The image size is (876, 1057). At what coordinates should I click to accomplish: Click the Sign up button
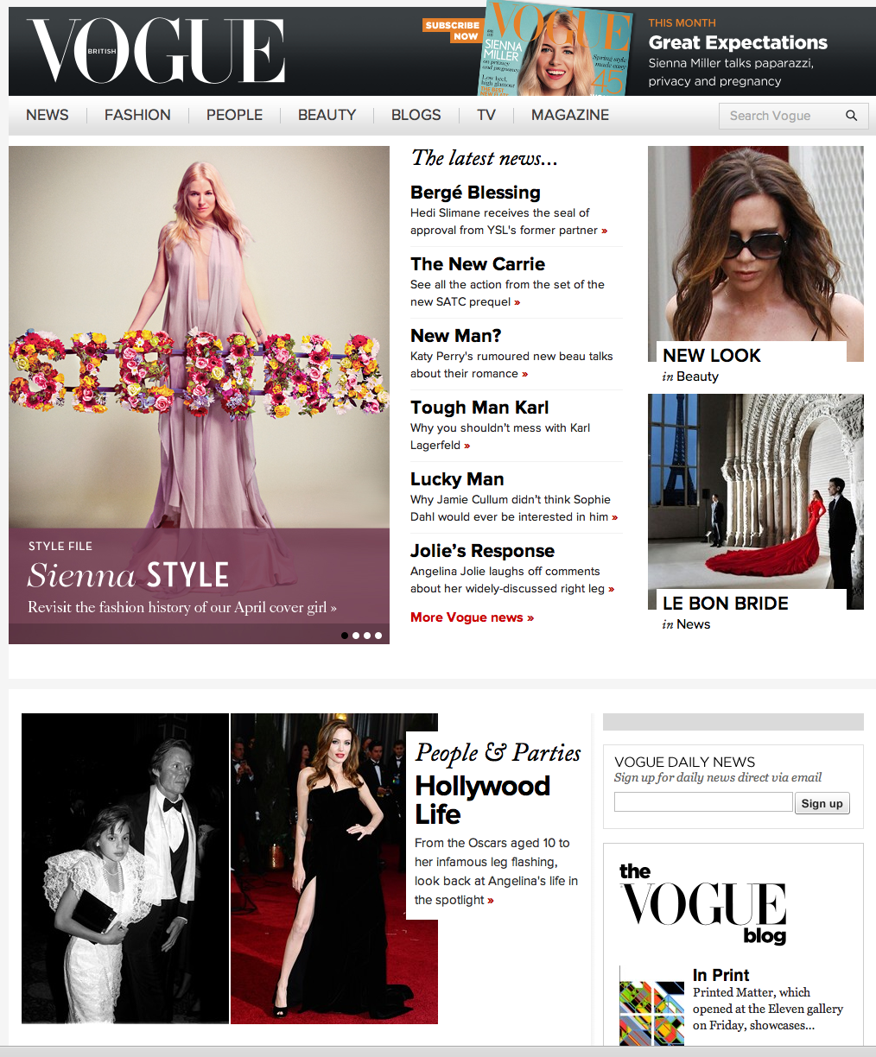821,803
